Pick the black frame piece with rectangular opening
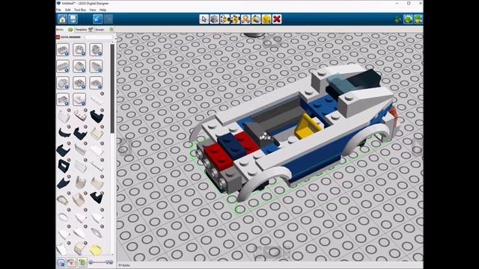This screenshot has width=479, height=269. (x=64, y=166)
